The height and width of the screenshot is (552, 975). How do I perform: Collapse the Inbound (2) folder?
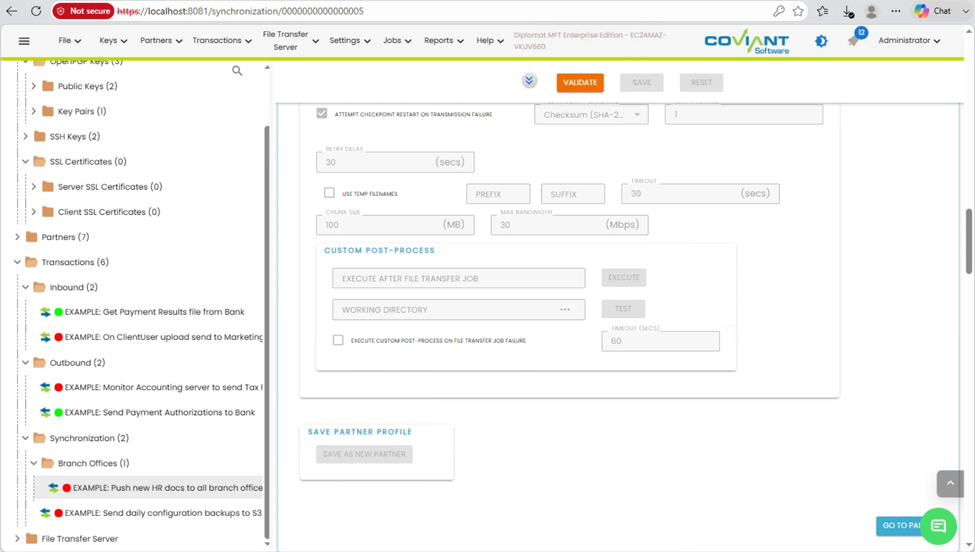tap(25, 287)
